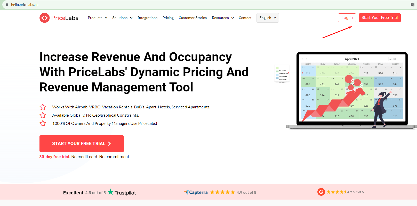Screen dimensions: 417x206
Task: Click the Capterra wordmark
Action: (198, 192)
